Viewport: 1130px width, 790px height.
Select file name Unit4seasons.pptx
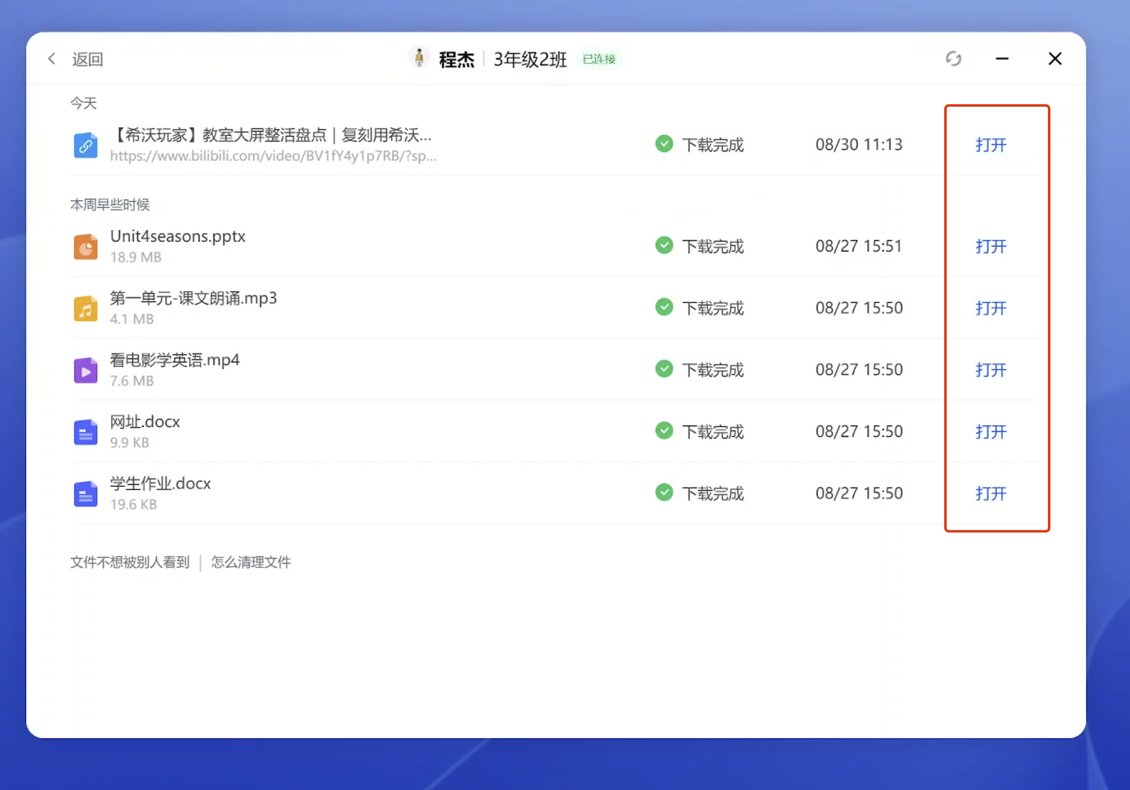(178, 237)
